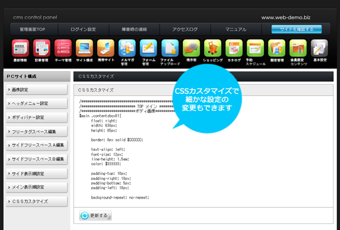340x230 pixels.
Task: Click the 更新する update button
Action: point(95,216)
